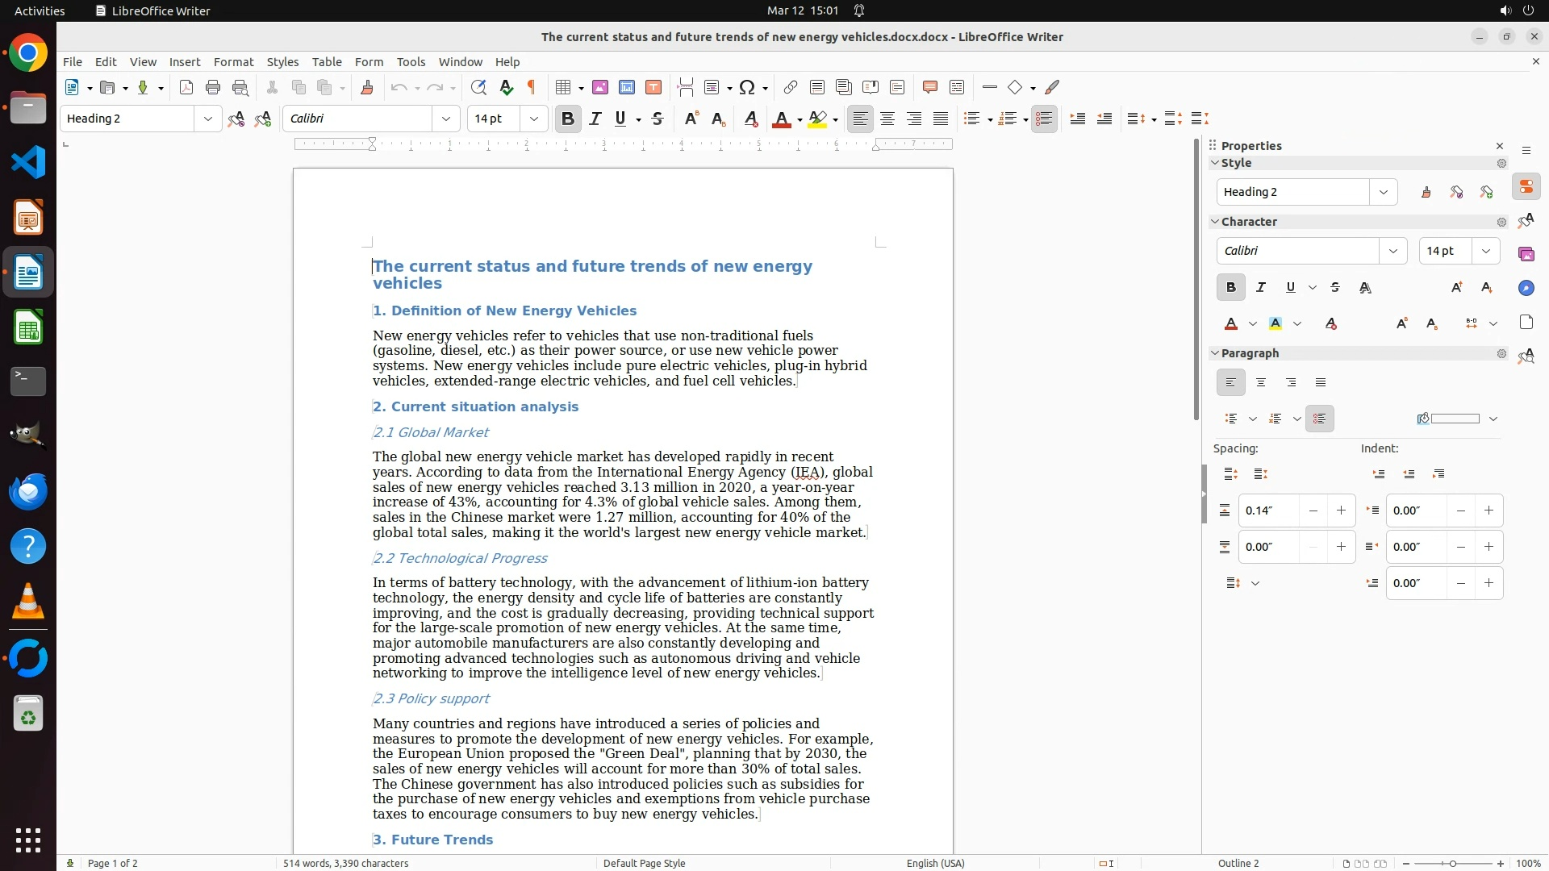Image resolution: width=1549 pixels, height=871 pixels.
Task: Click the Clone Formatting paintbrush icon
Action: coord(367,87)
